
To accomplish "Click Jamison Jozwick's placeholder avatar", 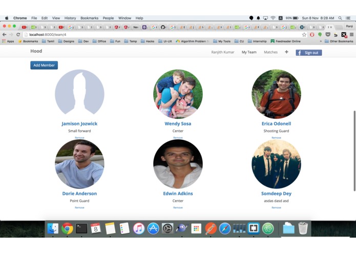I will click(x=79, y=94).
